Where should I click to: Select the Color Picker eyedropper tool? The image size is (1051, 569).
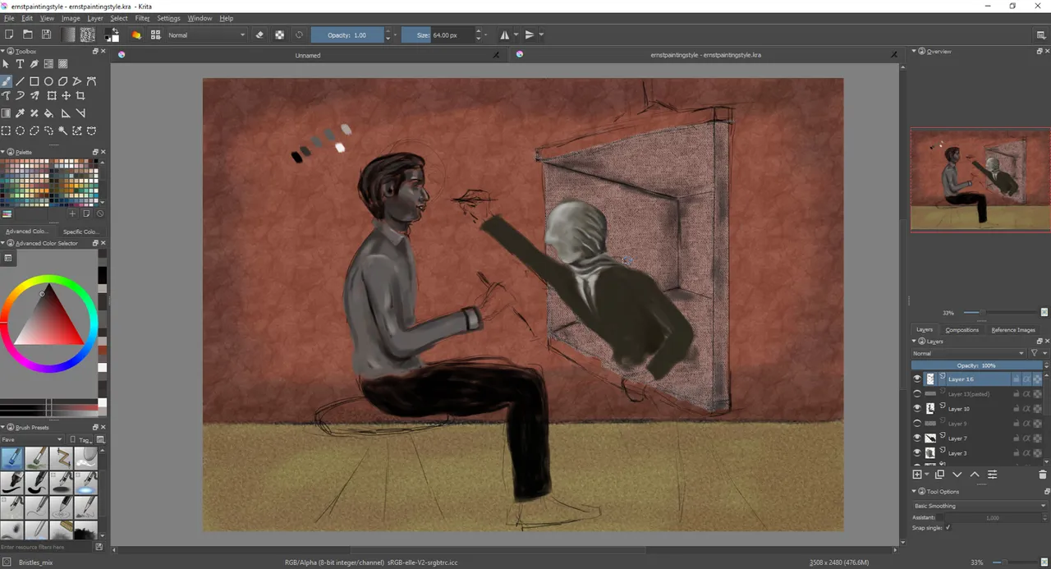tap(20, 113)
